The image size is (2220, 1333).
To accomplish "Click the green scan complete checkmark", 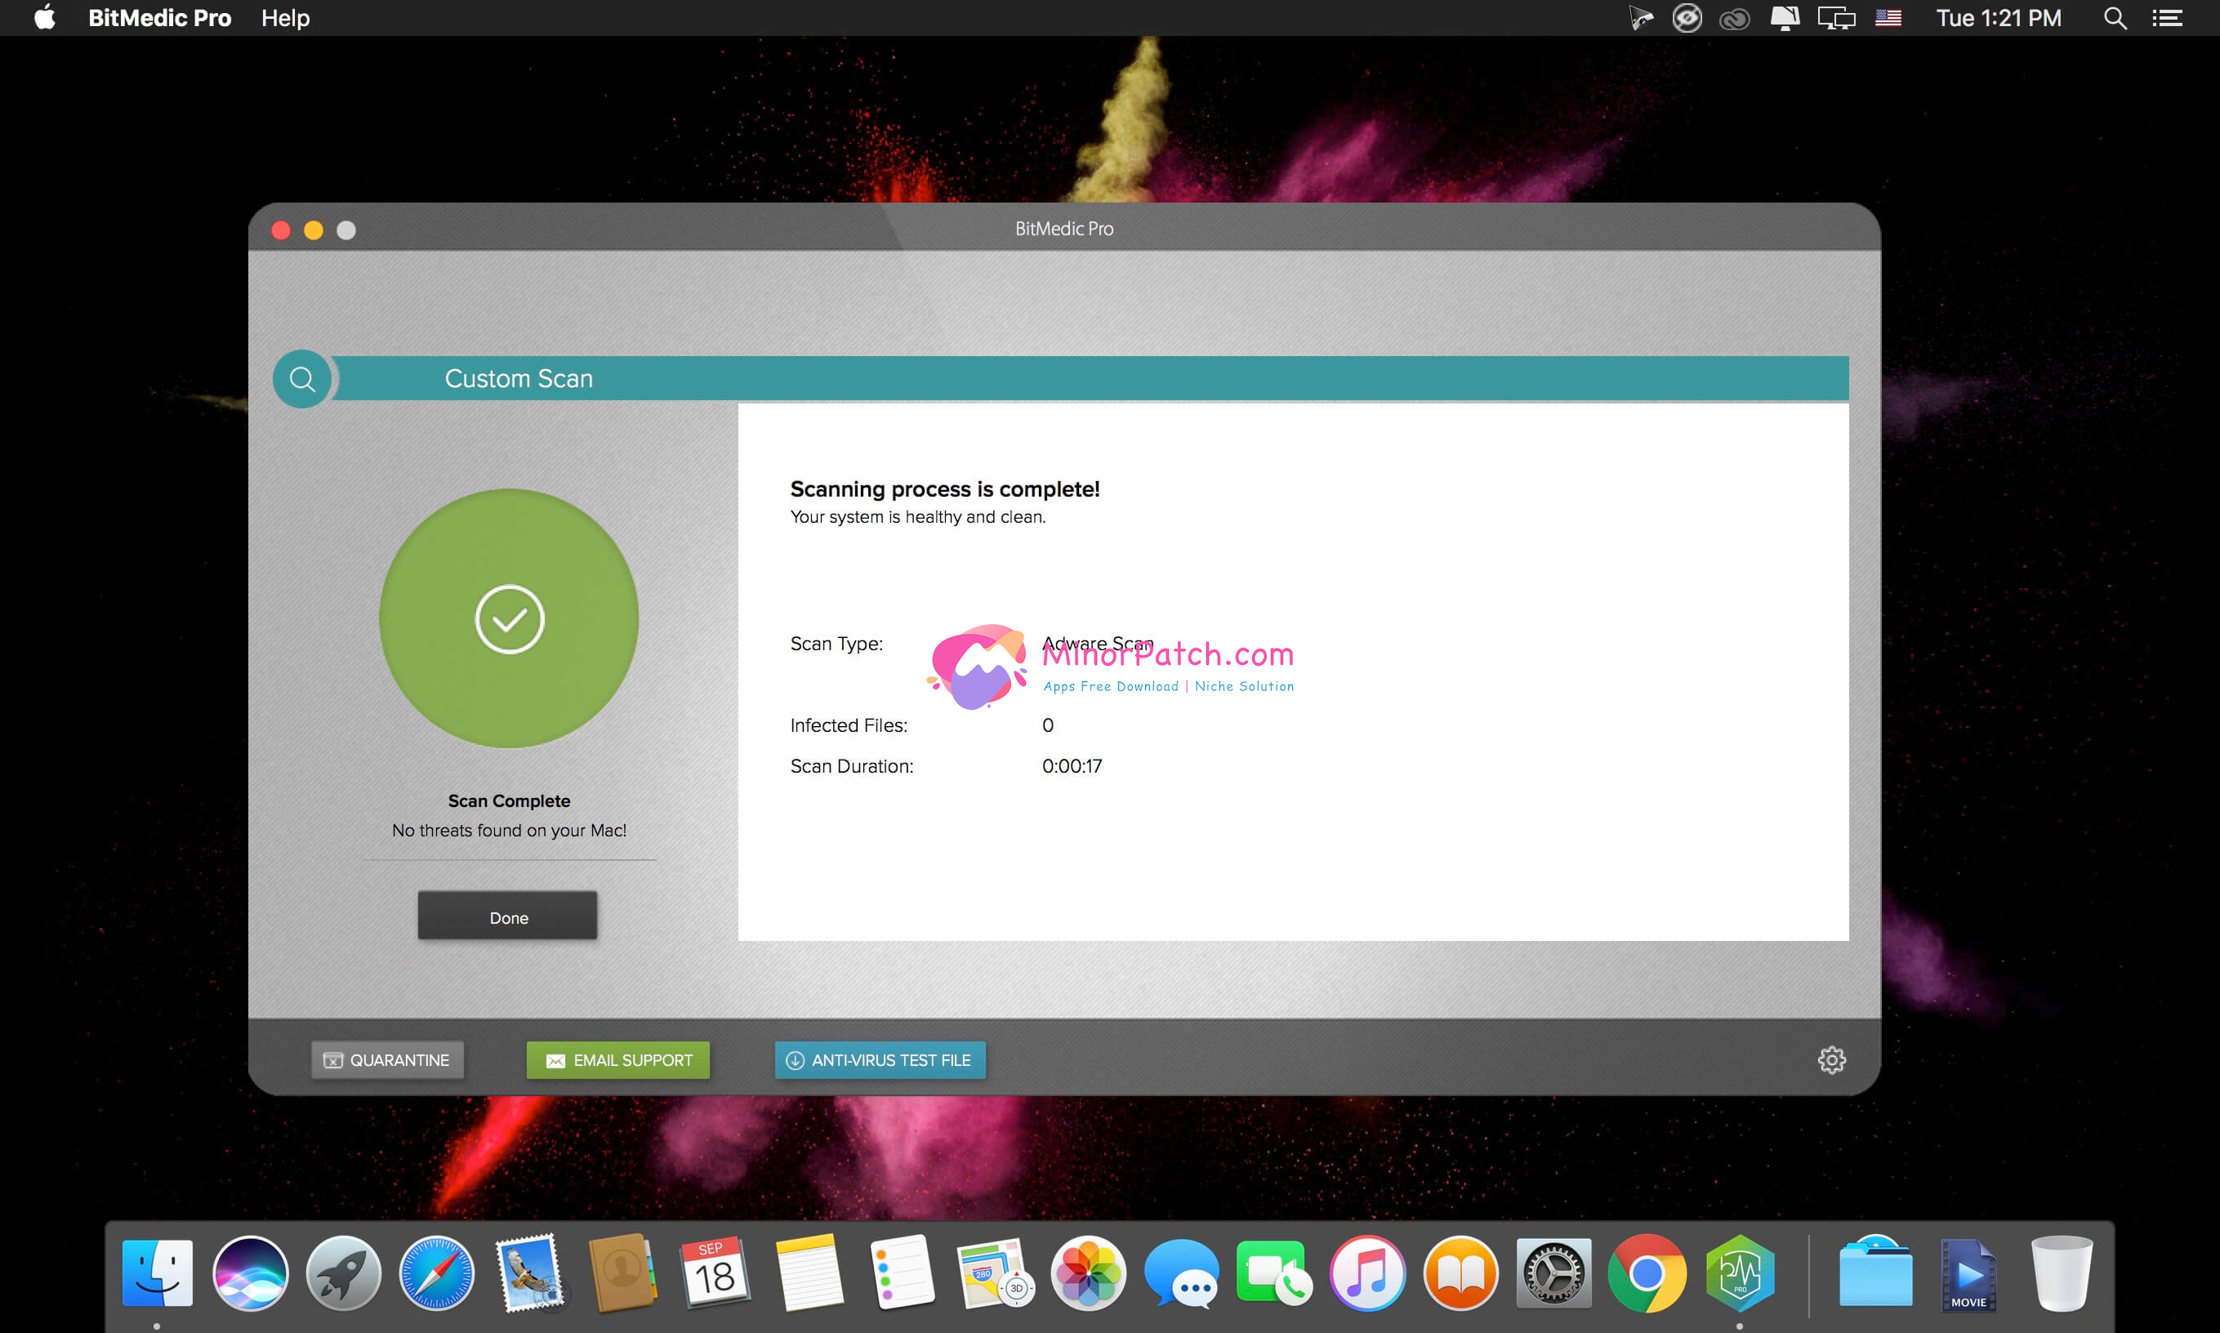I will click(509, 619).
